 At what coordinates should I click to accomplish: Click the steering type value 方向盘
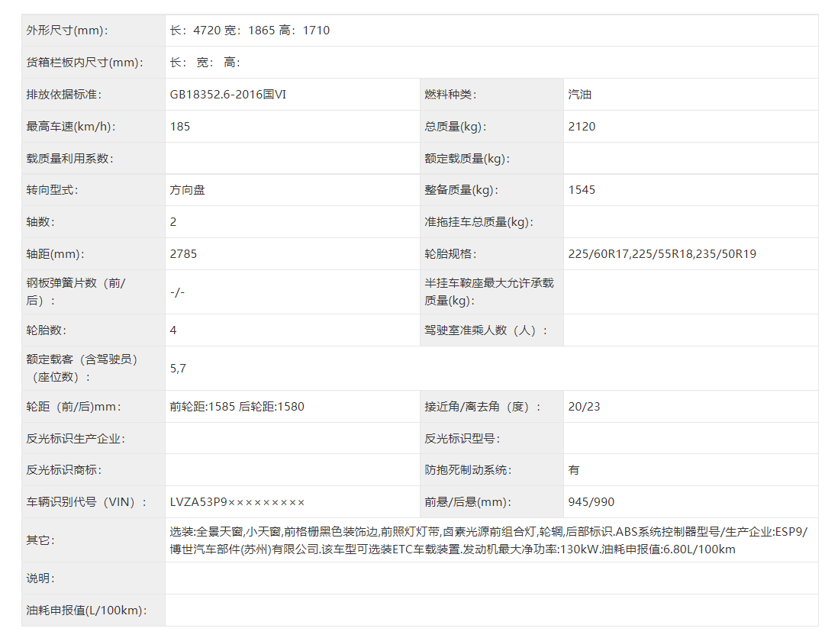point(187,190)
